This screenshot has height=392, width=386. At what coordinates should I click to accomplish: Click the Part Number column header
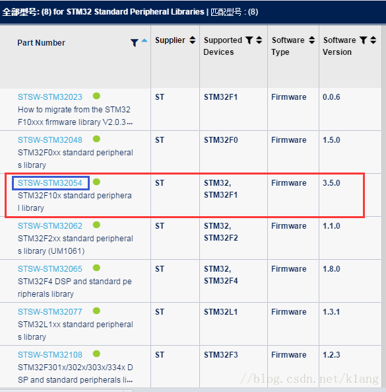[41, 43]
